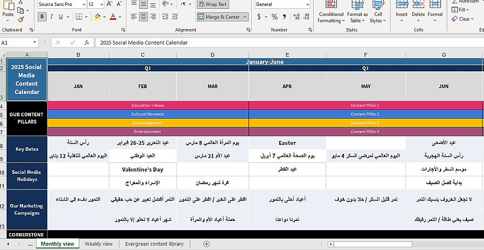Image resolution: width=484 pixels, height=250 pixels.
Task: Toggle Wrap Text
Action: [x=212, y=4]
